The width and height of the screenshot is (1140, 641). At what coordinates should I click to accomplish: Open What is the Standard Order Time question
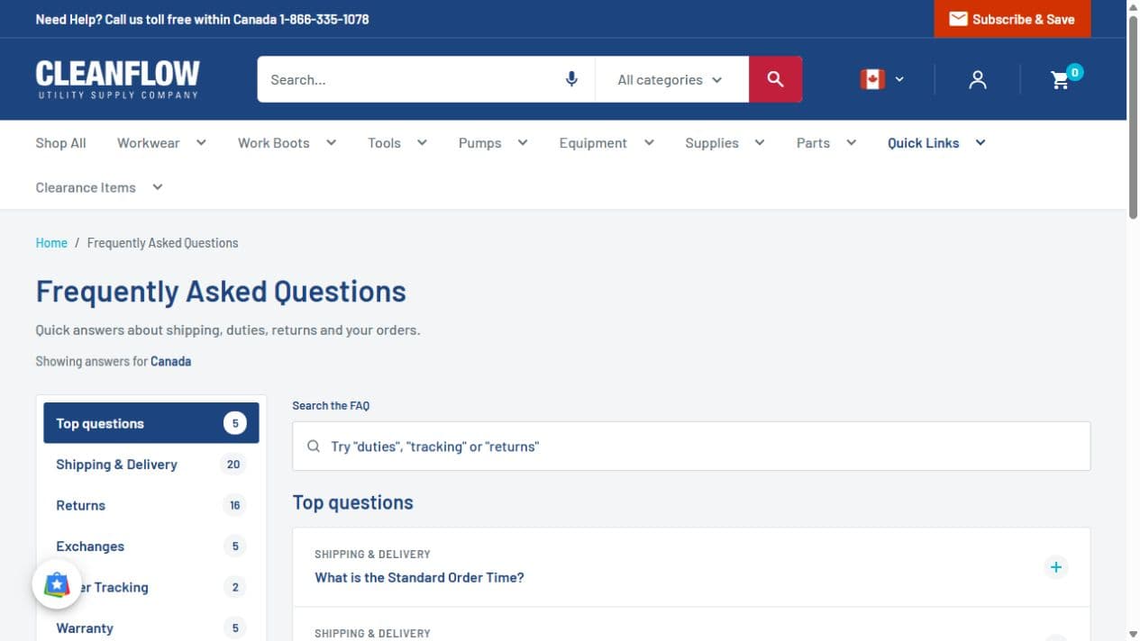point(419,578)
